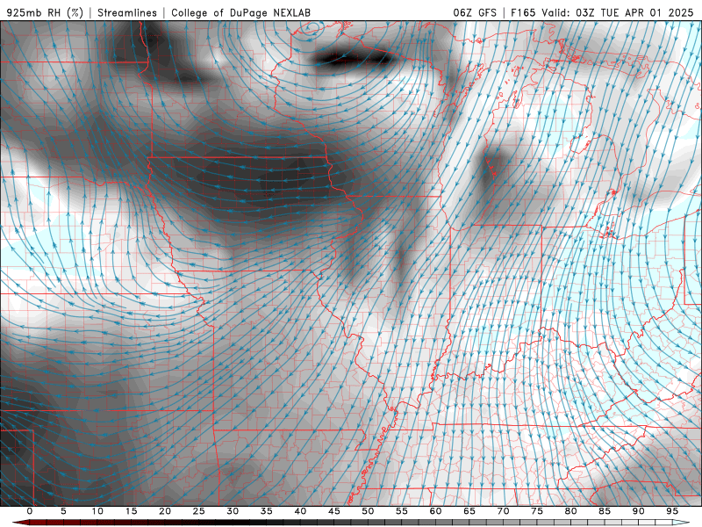This screenshot has height=527, width=702.
Task: Click the "925mb RH (%)" title text
Action: 45,12
